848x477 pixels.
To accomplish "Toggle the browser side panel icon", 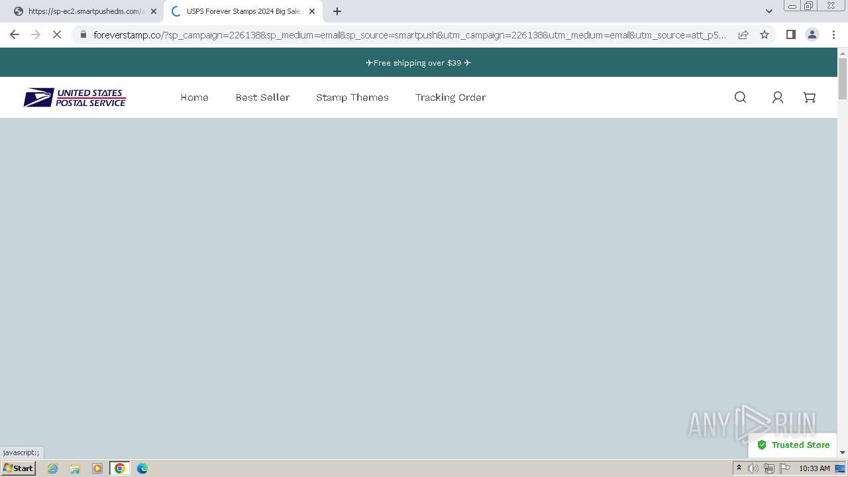I will 790,34.
